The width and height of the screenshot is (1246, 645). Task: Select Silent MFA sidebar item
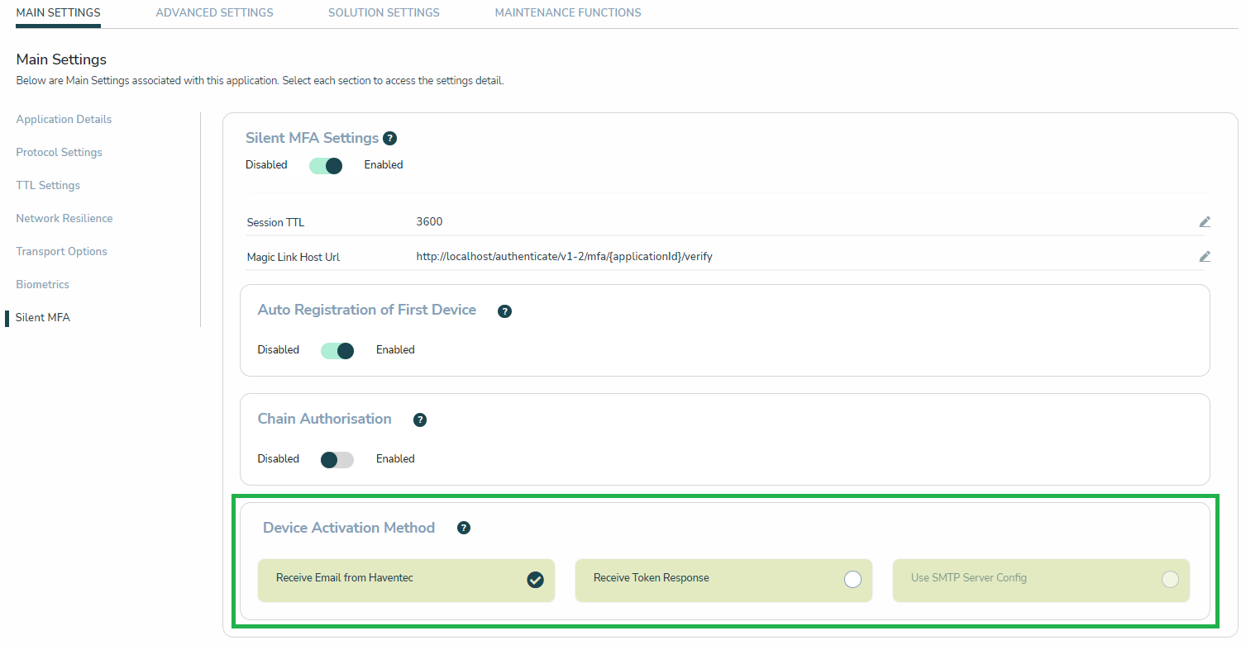coord(42,317)
